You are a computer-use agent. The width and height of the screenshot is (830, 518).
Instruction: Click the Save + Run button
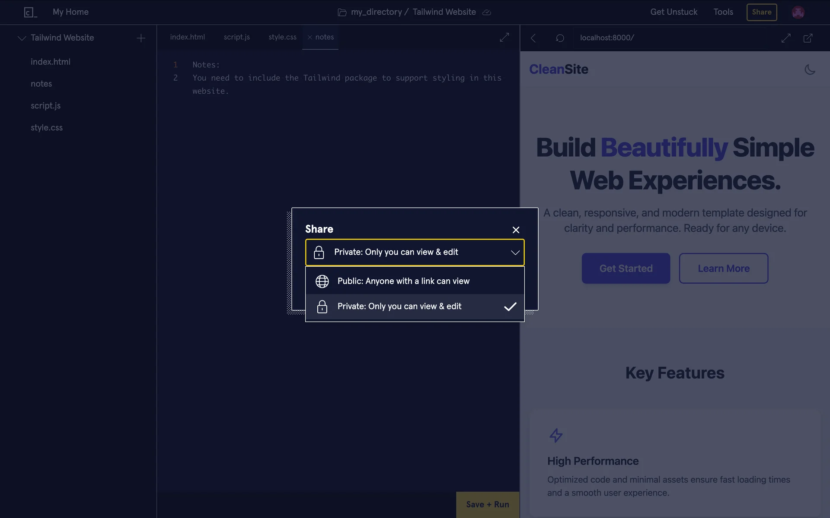point(487,504)
